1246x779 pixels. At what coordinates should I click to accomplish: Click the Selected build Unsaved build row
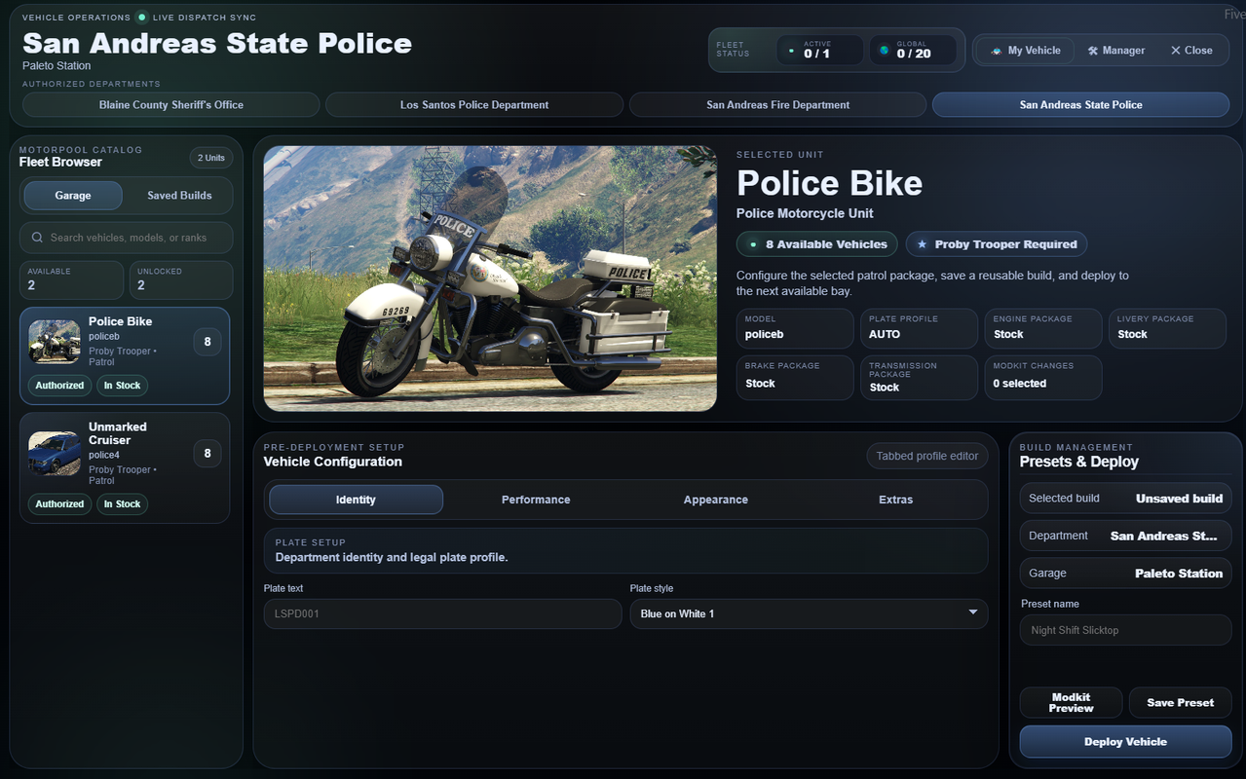[1125, 499]
